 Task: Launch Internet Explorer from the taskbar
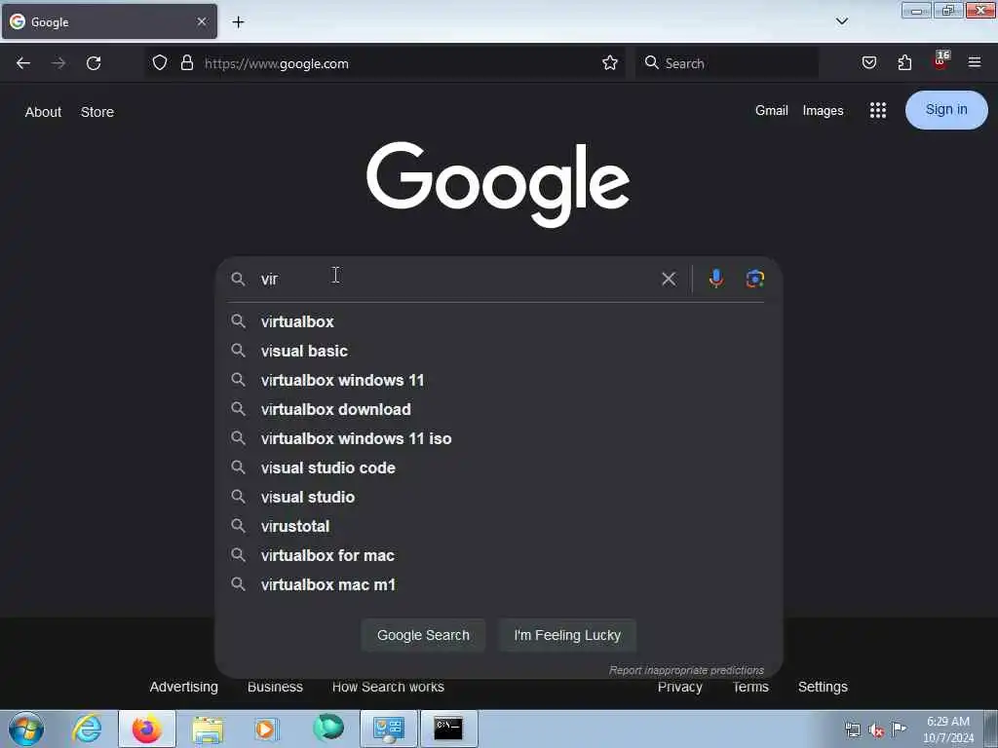87,729
